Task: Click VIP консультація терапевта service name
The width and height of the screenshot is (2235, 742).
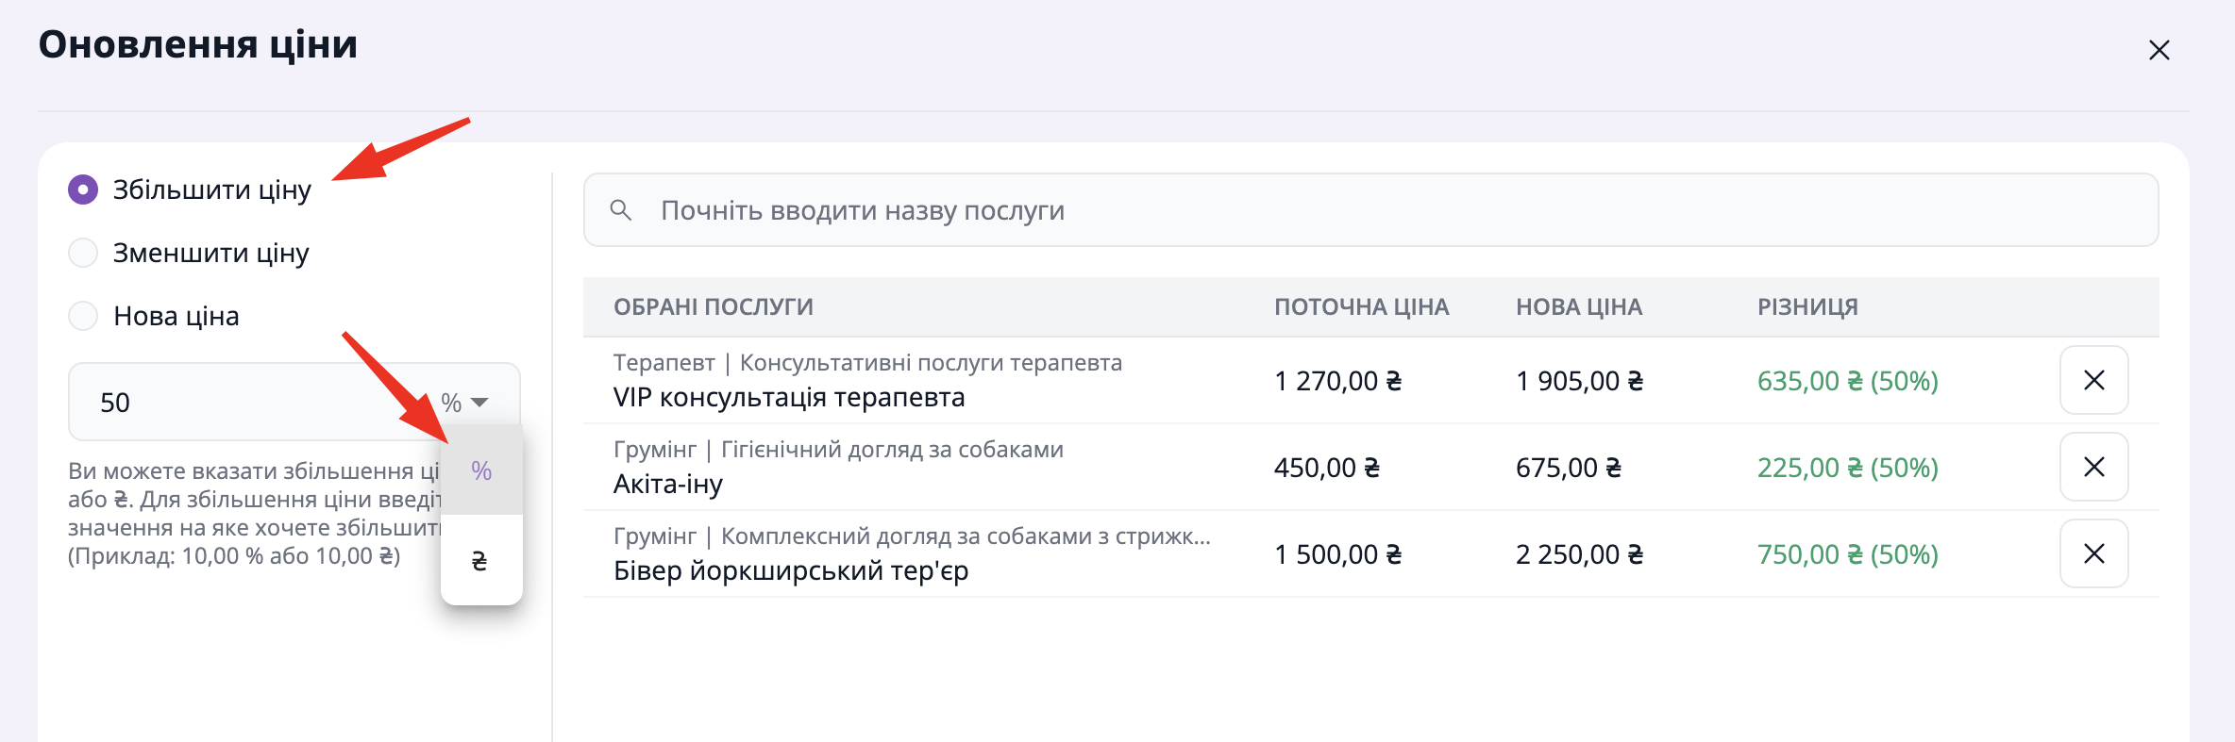Action: (789, 398)
